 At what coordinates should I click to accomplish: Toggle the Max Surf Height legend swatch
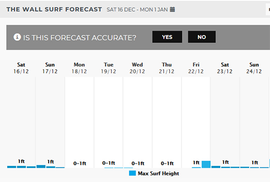click(x=132, y=173)
